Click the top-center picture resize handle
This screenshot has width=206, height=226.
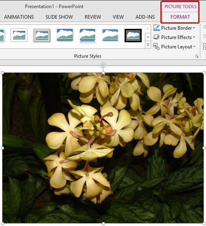pyautogui.click(x=103, y=73)
